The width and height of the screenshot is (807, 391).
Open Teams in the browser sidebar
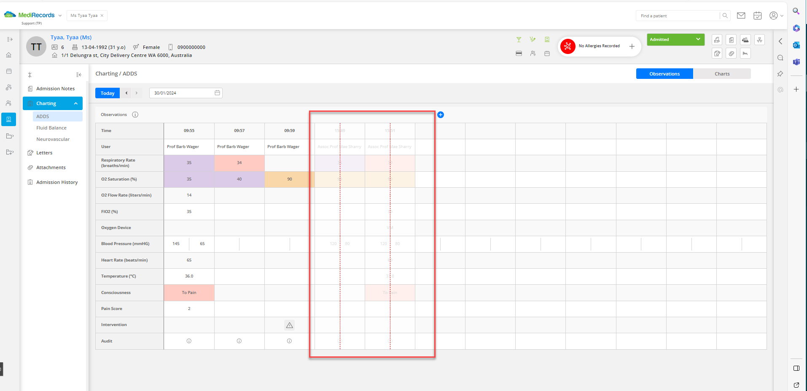(796, 62)
